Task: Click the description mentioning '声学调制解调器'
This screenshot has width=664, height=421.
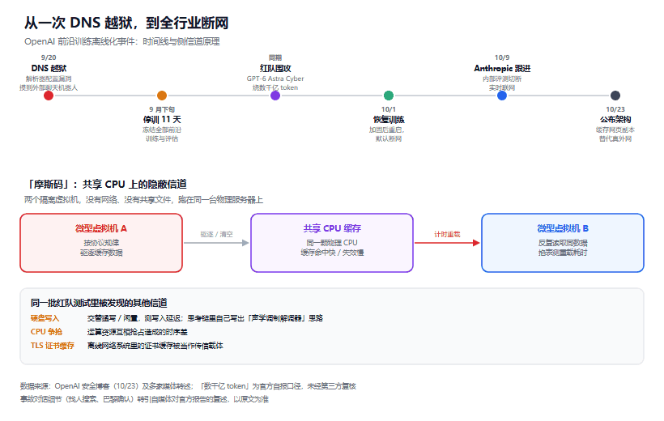Action: click(205, 318)
